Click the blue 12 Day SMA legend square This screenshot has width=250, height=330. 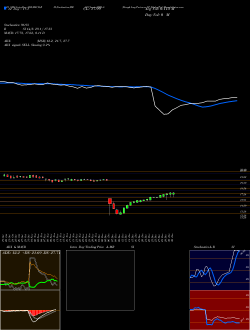point(5,8)
